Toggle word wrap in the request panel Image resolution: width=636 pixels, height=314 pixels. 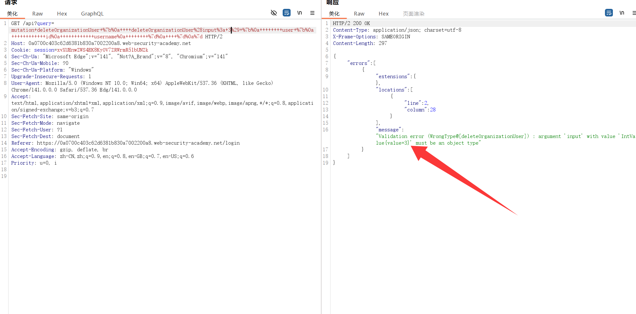tap(286, 13)
